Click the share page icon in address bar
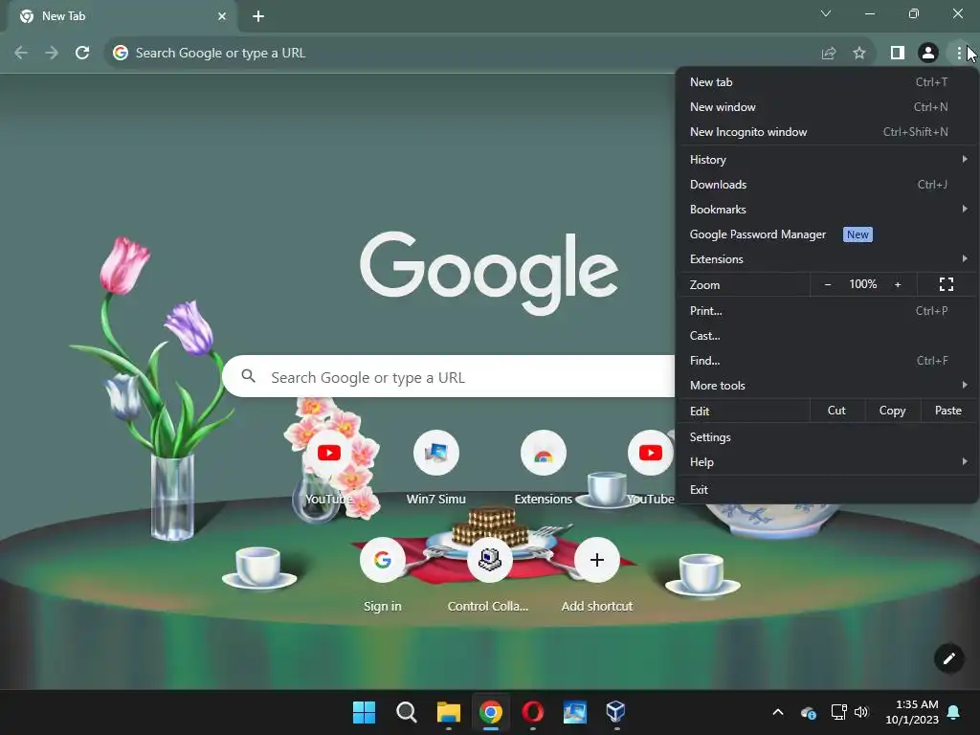 point(828,54)
